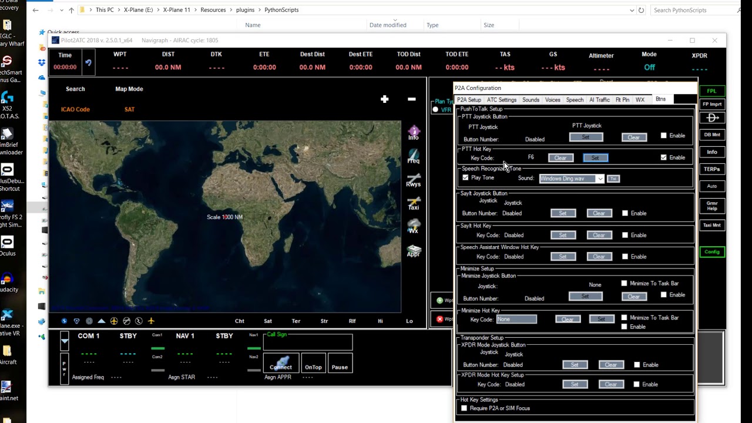Uncheck the PTT Hot Key Enable checkbox
Viewport: 752px width, 423px height.
coord(663,157)
